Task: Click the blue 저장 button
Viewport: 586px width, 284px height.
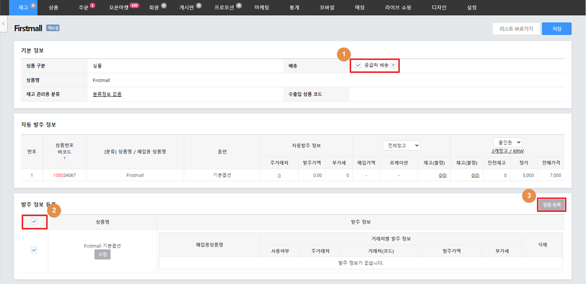Action: click(x=557, y=28)
